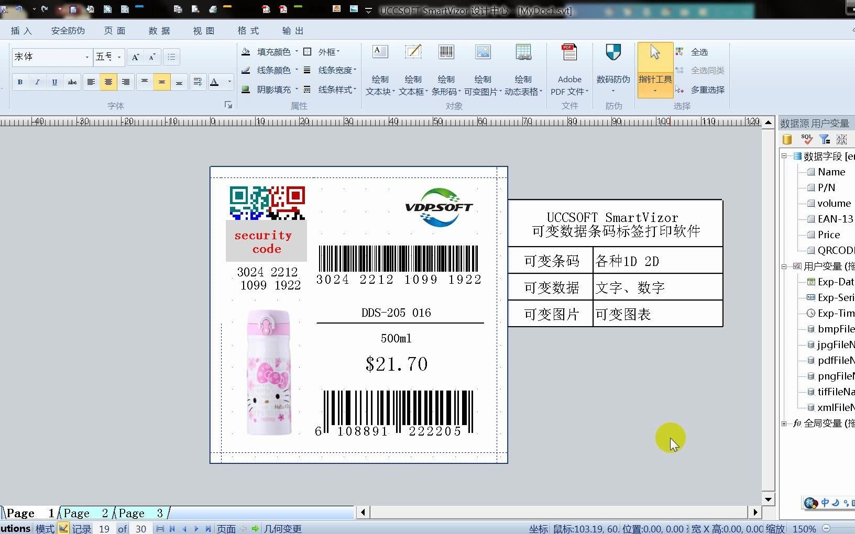Image resolution: width=855 pixels, height=534 pixels.
Task: Go to the first record
Action: coord(172,529)
